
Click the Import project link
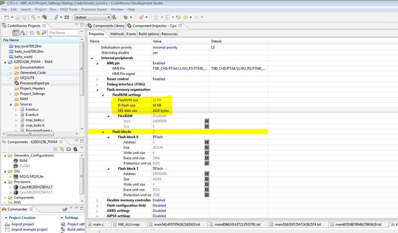point(23,224)
